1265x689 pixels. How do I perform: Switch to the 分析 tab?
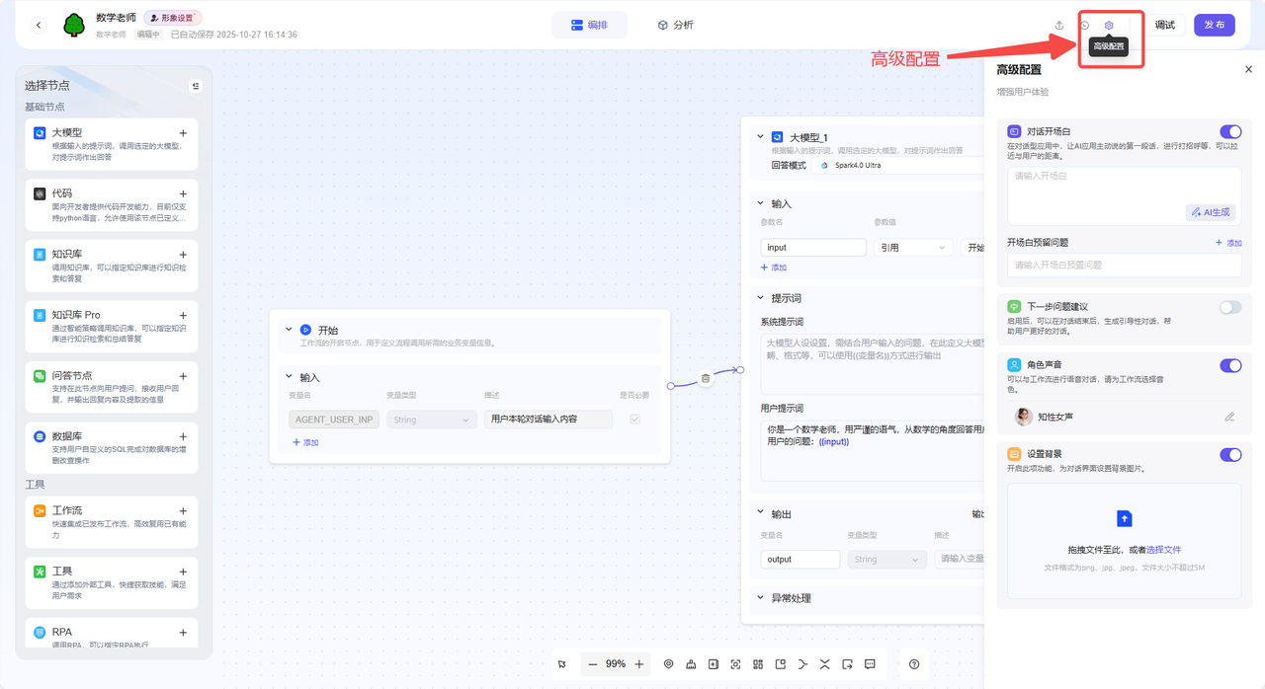675,25
